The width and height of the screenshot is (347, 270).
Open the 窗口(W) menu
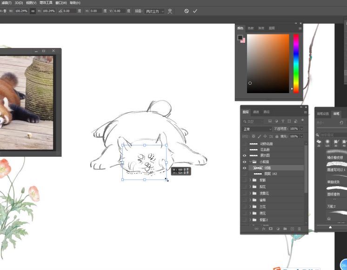pos(61,3)
